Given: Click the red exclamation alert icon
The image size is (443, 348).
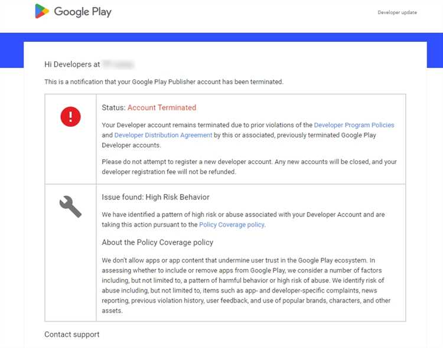Looking at the screenshot, I should point(70,117).
